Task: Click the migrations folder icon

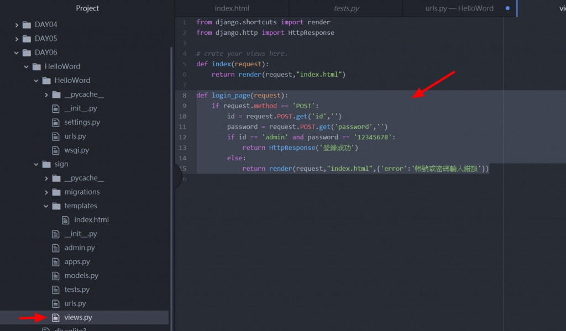Action: click(56, 192)
